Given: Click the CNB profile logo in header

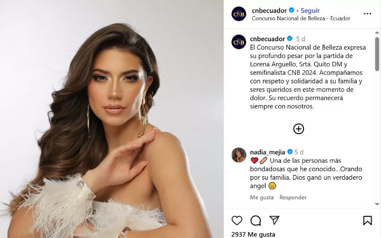Looking at the screenshot, I should tap(239, 14).
